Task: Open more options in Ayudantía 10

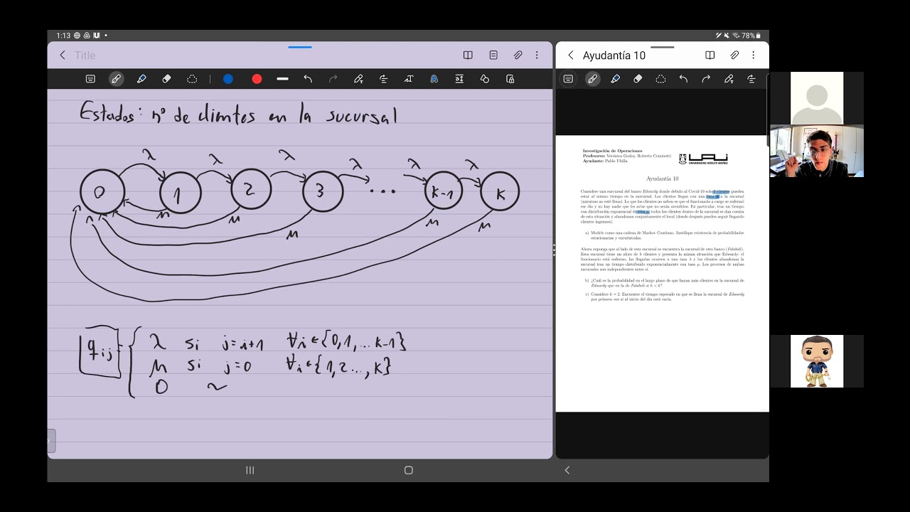Action: tap(753, 55)
